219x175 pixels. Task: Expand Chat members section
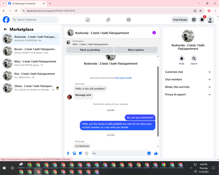click(188, 80)
